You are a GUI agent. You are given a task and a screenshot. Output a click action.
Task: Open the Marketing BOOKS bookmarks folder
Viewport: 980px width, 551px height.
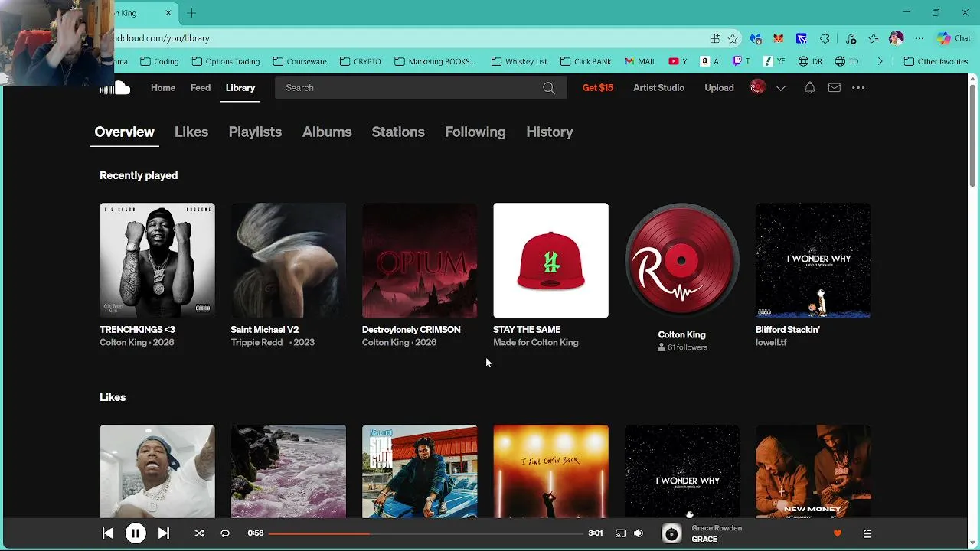tap(435, 61)
